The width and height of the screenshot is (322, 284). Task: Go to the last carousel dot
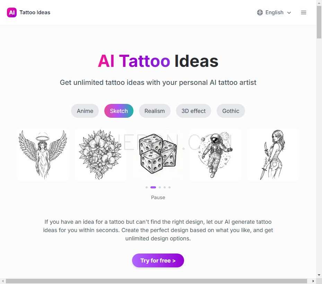169,187
